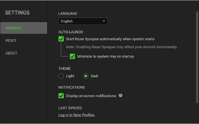Click the vertical scrollbar on the right
Screen dimensions: 199x124
[197, 57]
